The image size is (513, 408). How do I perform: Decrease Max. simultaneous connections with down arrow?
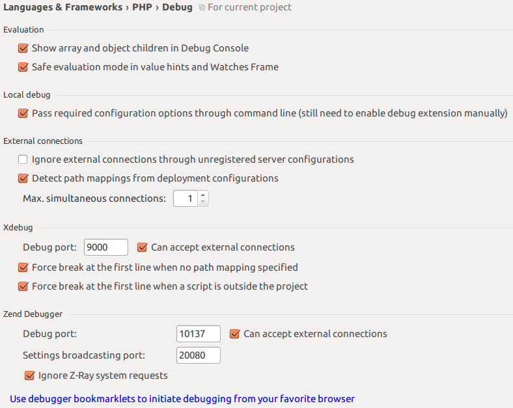click(x=203, y=202)
